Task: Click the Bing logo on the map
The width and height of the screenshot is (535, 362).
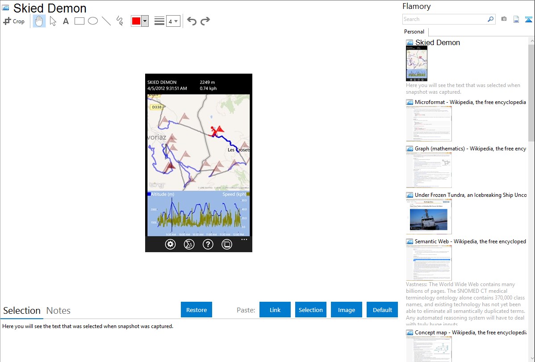Action: pyautogui.click(x=157, y=185)
